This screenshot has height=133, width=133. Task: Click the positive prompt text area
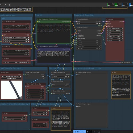click(54, 33)
